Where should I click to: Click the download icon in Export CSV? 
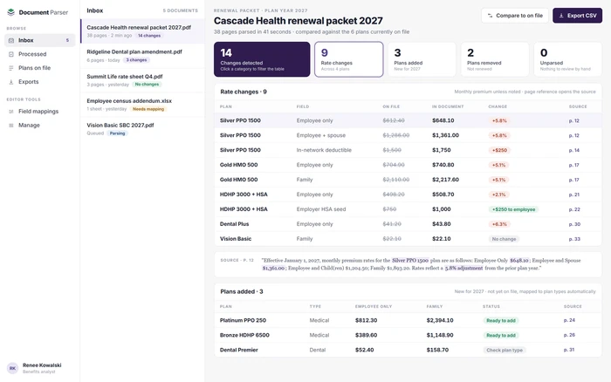(561, 16)
